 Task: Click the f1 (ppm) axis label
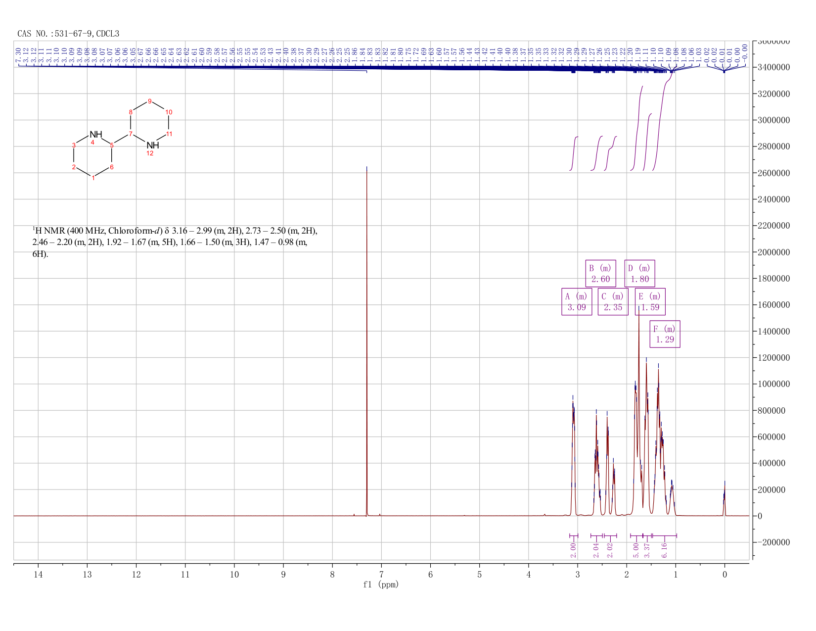(x=381, y=584)
